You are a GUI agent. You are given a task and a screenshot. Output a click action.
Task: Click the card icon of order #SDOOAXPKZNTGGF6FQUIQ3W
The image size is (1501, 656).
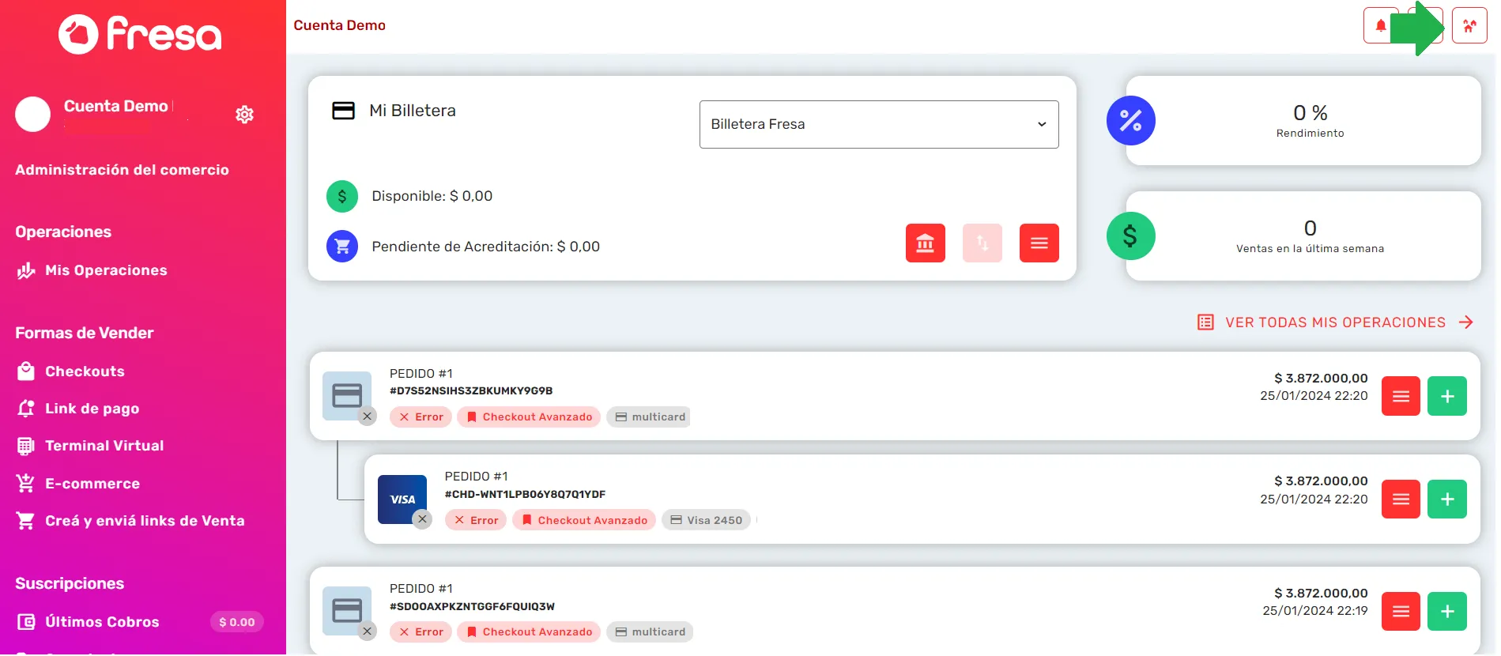(347, 610)
